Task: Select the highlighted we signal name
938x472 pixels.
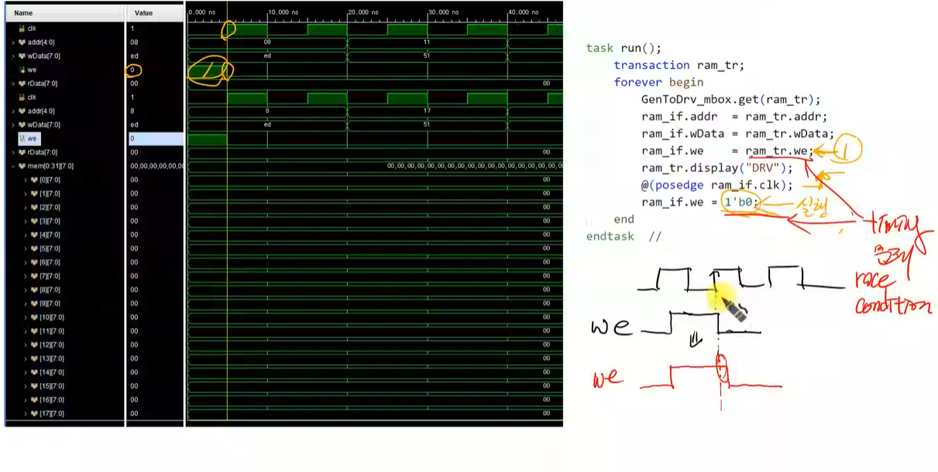Action: click(x=32, y=139)
